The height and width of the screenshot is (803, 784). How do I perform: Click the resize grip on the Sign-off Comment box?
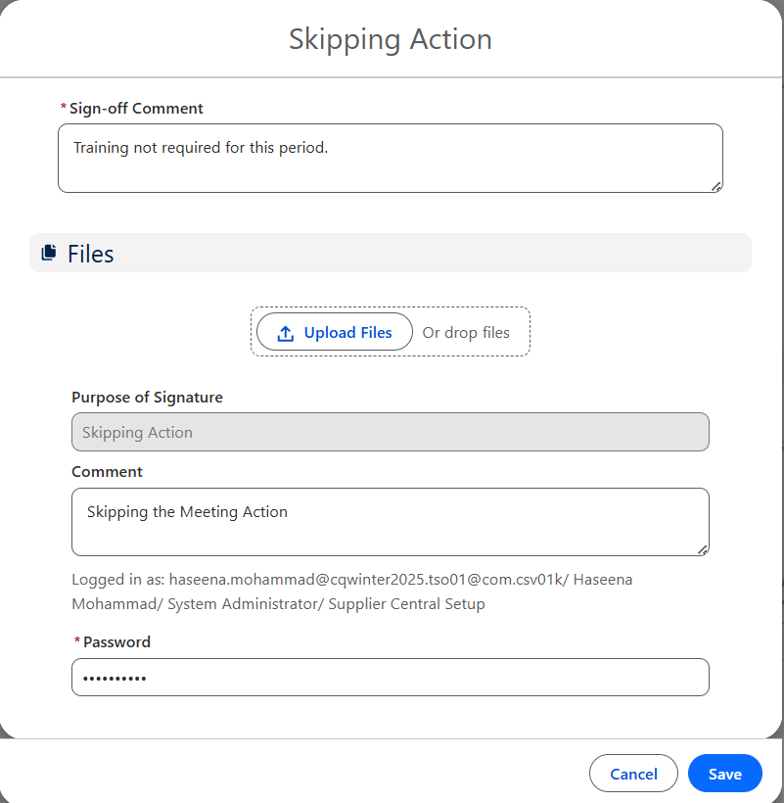[x=716, y=186]
